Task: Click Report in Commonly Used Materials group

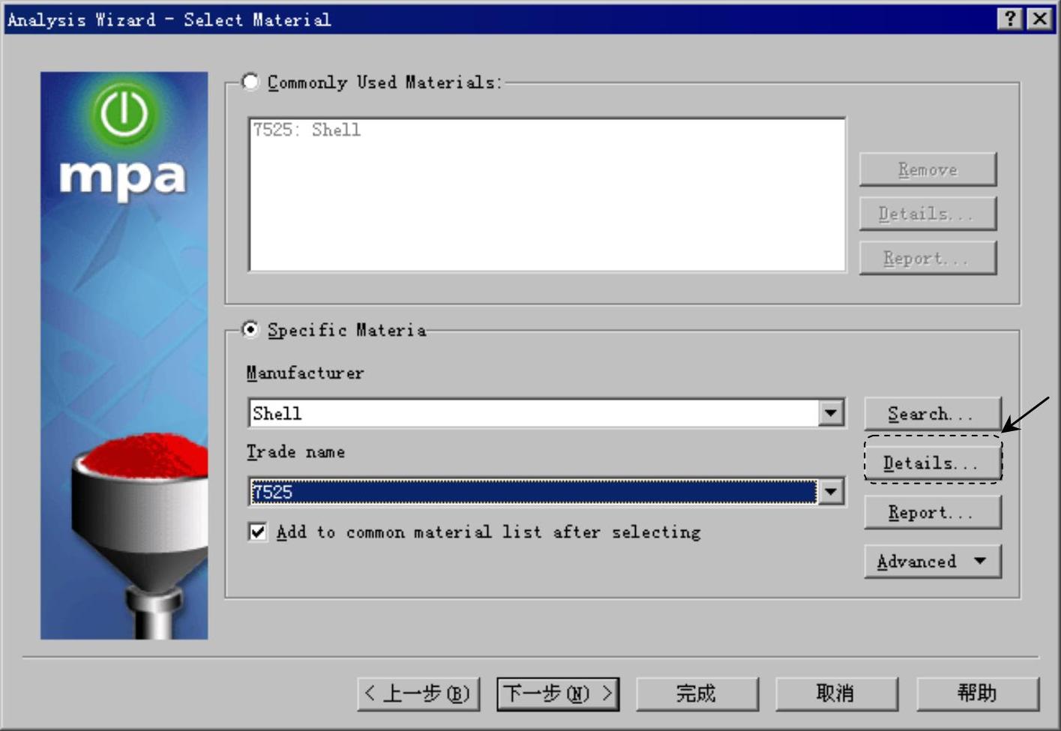Action: (x=928, y=258)
